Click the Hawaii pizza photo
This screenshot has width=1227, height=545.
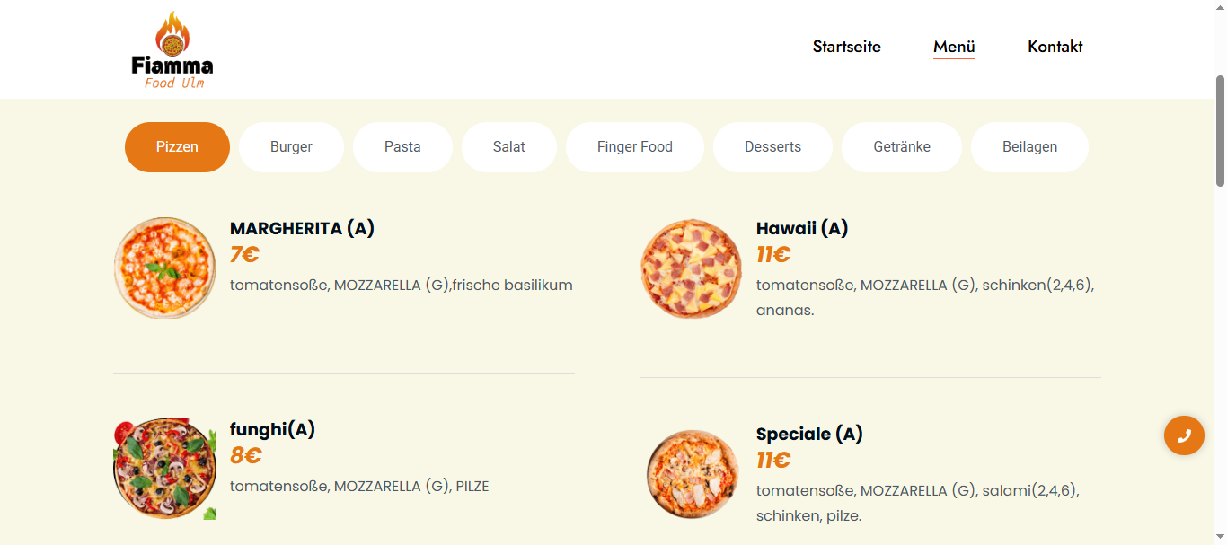[691, 268]
